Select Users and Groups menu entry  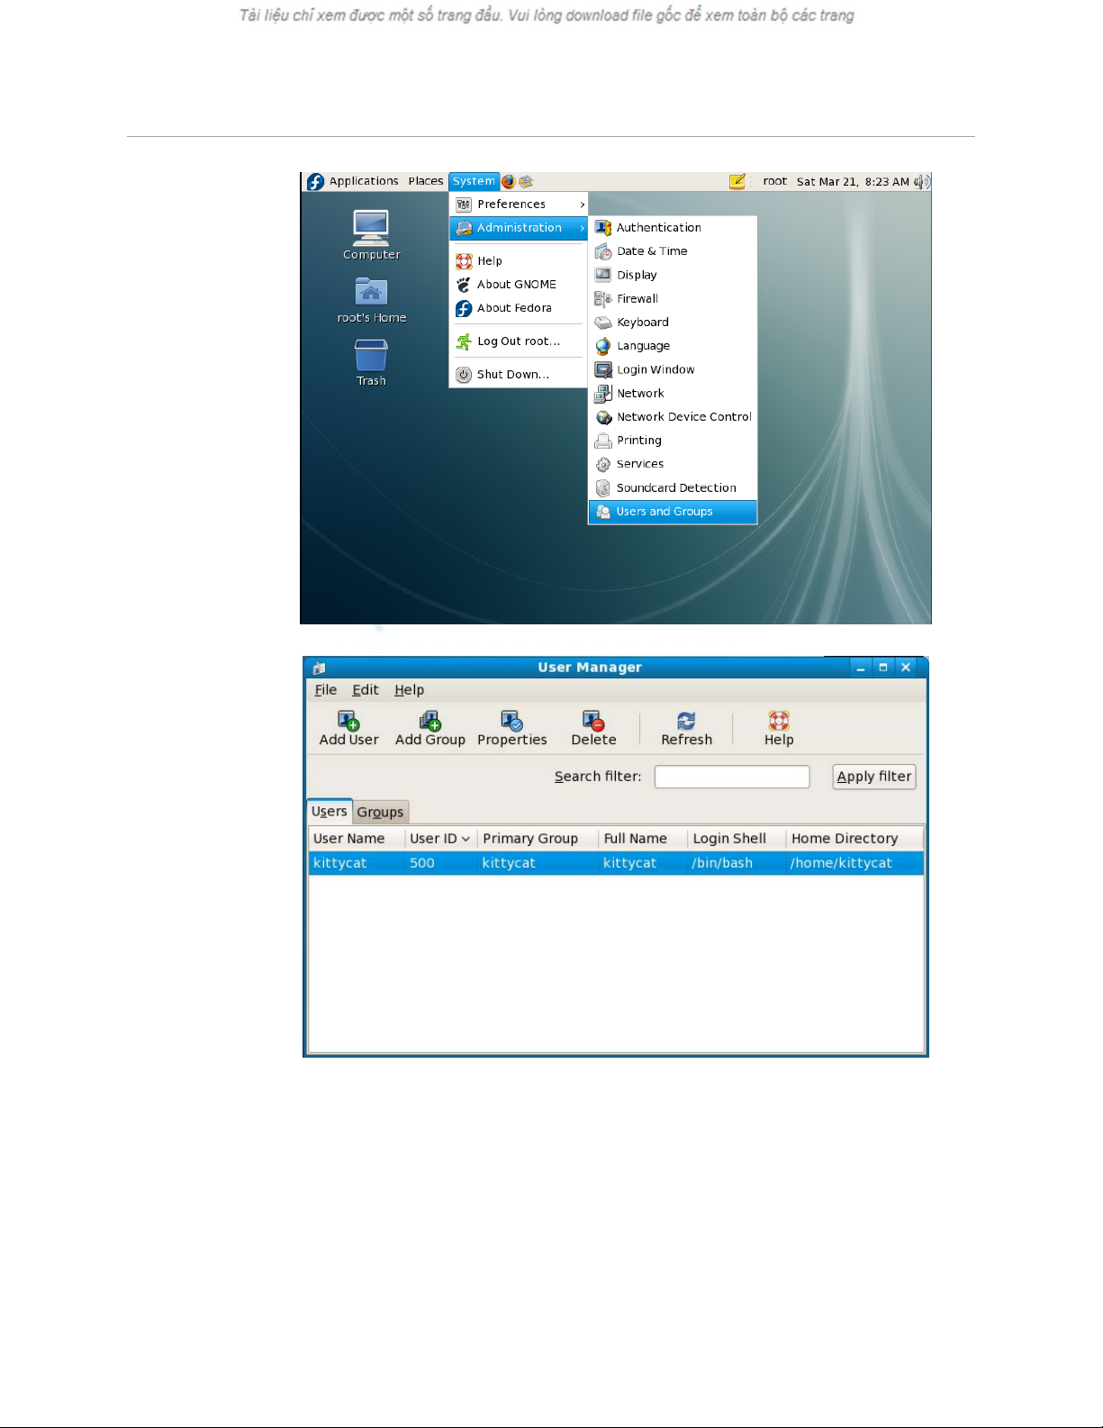[665, 512]
